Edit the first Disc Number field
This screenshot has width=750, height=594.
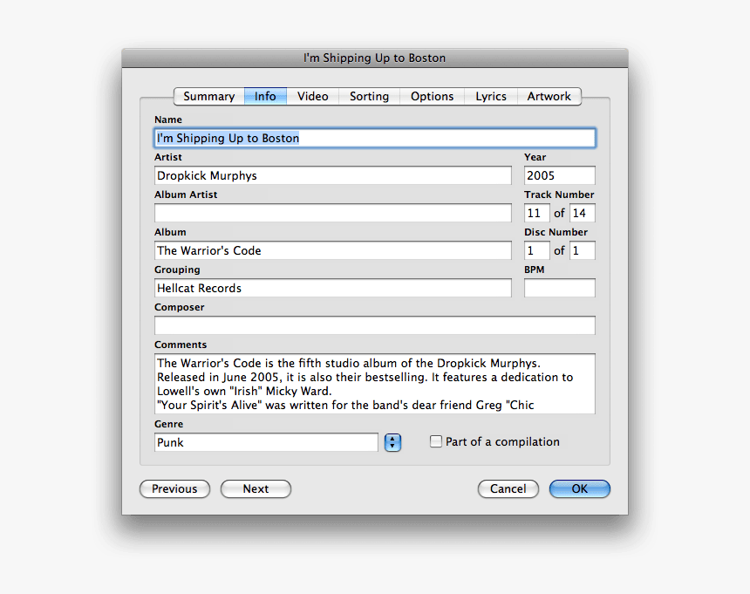click(x=536, y=250)
